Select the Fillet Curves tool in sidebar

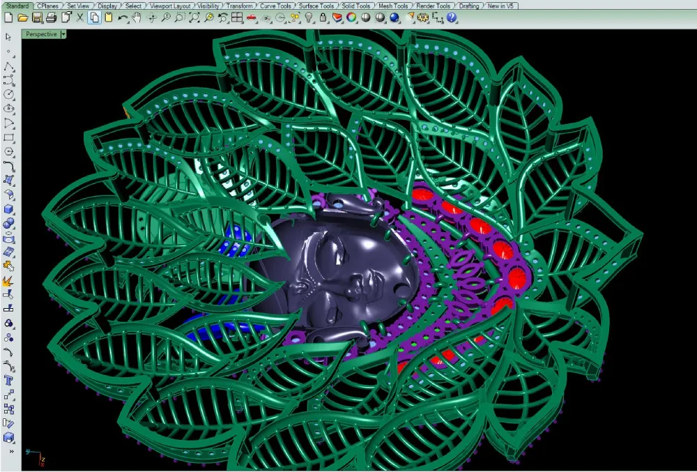pyautogui.click(x=8, y=166)
